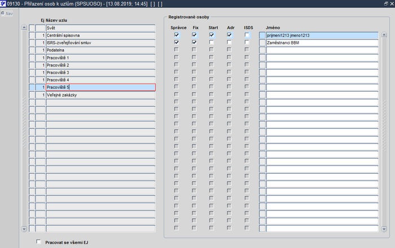Viewport: 395px width, 248px height.
Task: Click row selector beside 'prijmeni1213 jmeno1213'
Action: tap(262, 35)
